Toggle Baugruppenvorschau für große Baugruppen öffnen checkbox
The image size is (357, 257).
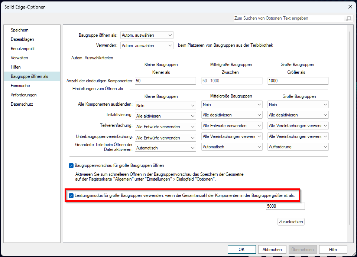coord(71,165)
